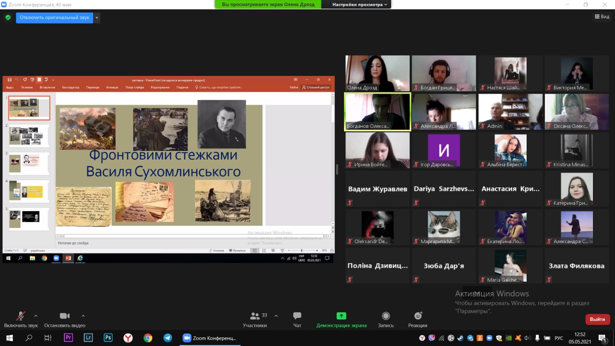This screenshot has height=346, width=615.
Task: Select the Маргарита cat avatar tile
Action: tap(443, 227)
